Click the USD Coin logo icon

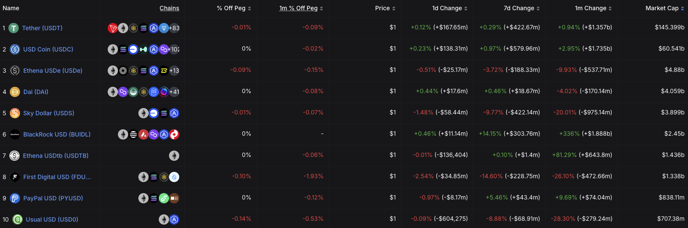pos(15,49)
